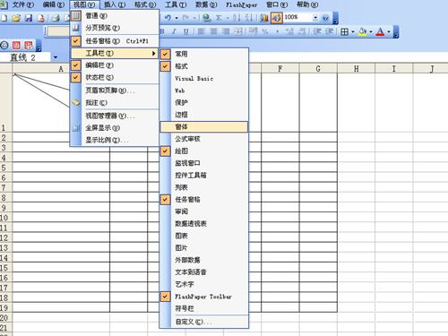Click the Increase Indent icon
The image size is (448, 336).
[330, 31]
